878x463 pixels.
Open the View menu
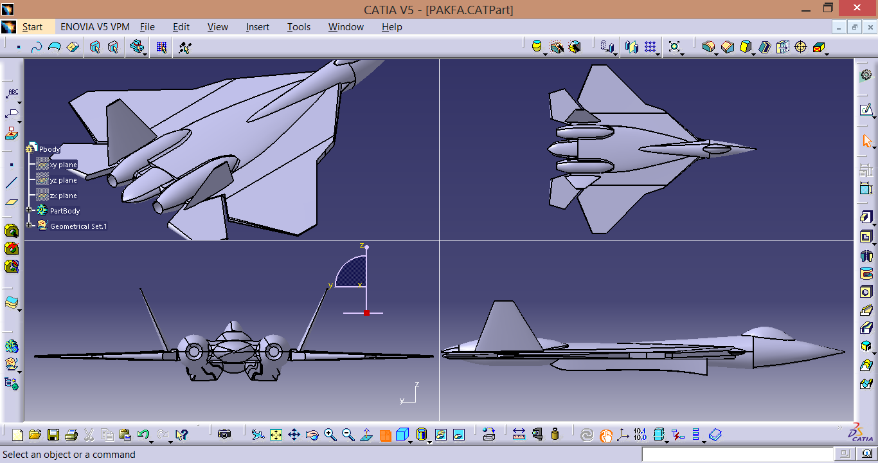pos(218,27)
